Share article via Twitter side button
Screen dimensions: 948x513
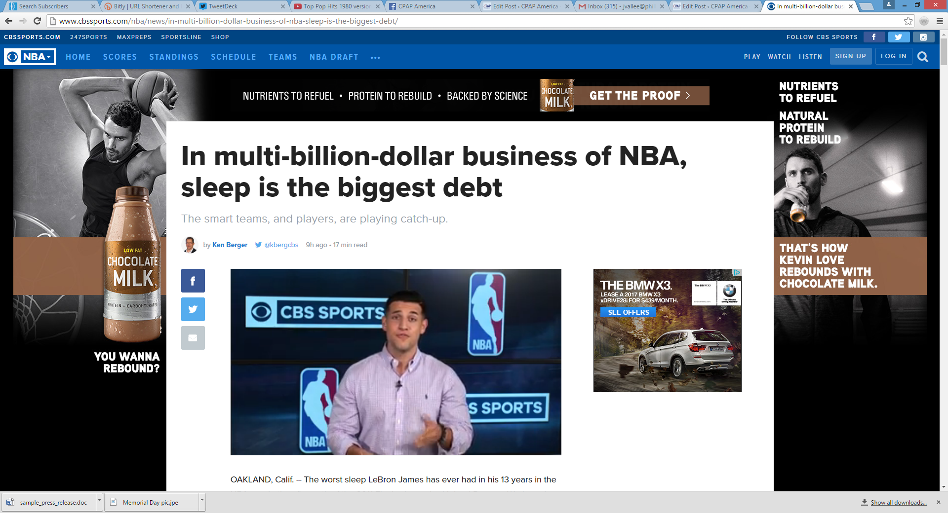coord(193,309)
